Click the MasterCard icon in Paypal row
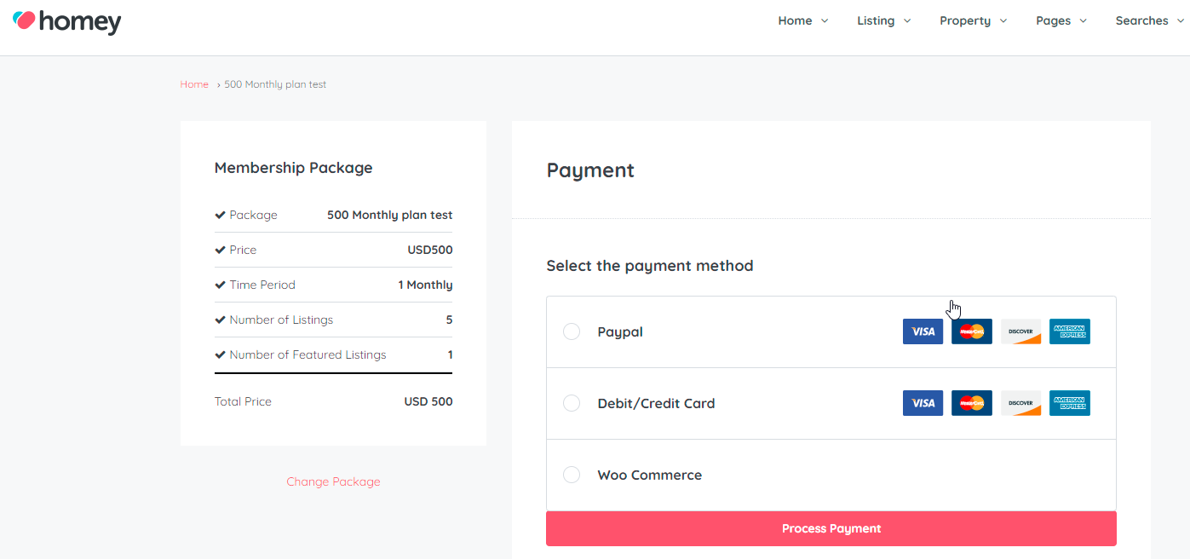The width and height of the screenshot is (1190, 559). [972, 331]
